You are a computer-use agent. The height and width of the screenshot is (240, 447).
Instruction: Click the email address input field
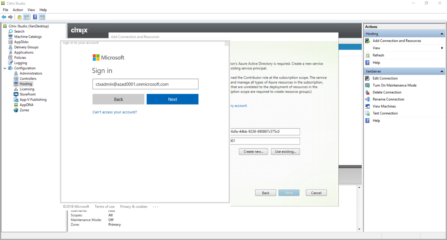click(x=145, y=84)
